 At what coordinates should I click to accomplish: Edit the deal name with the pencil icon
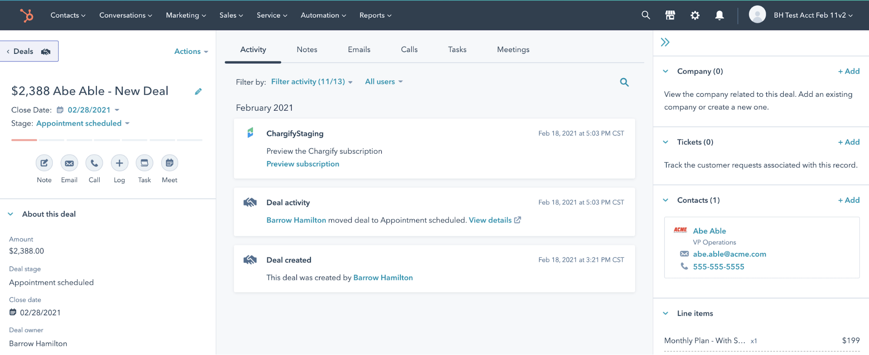click(198, 91)
